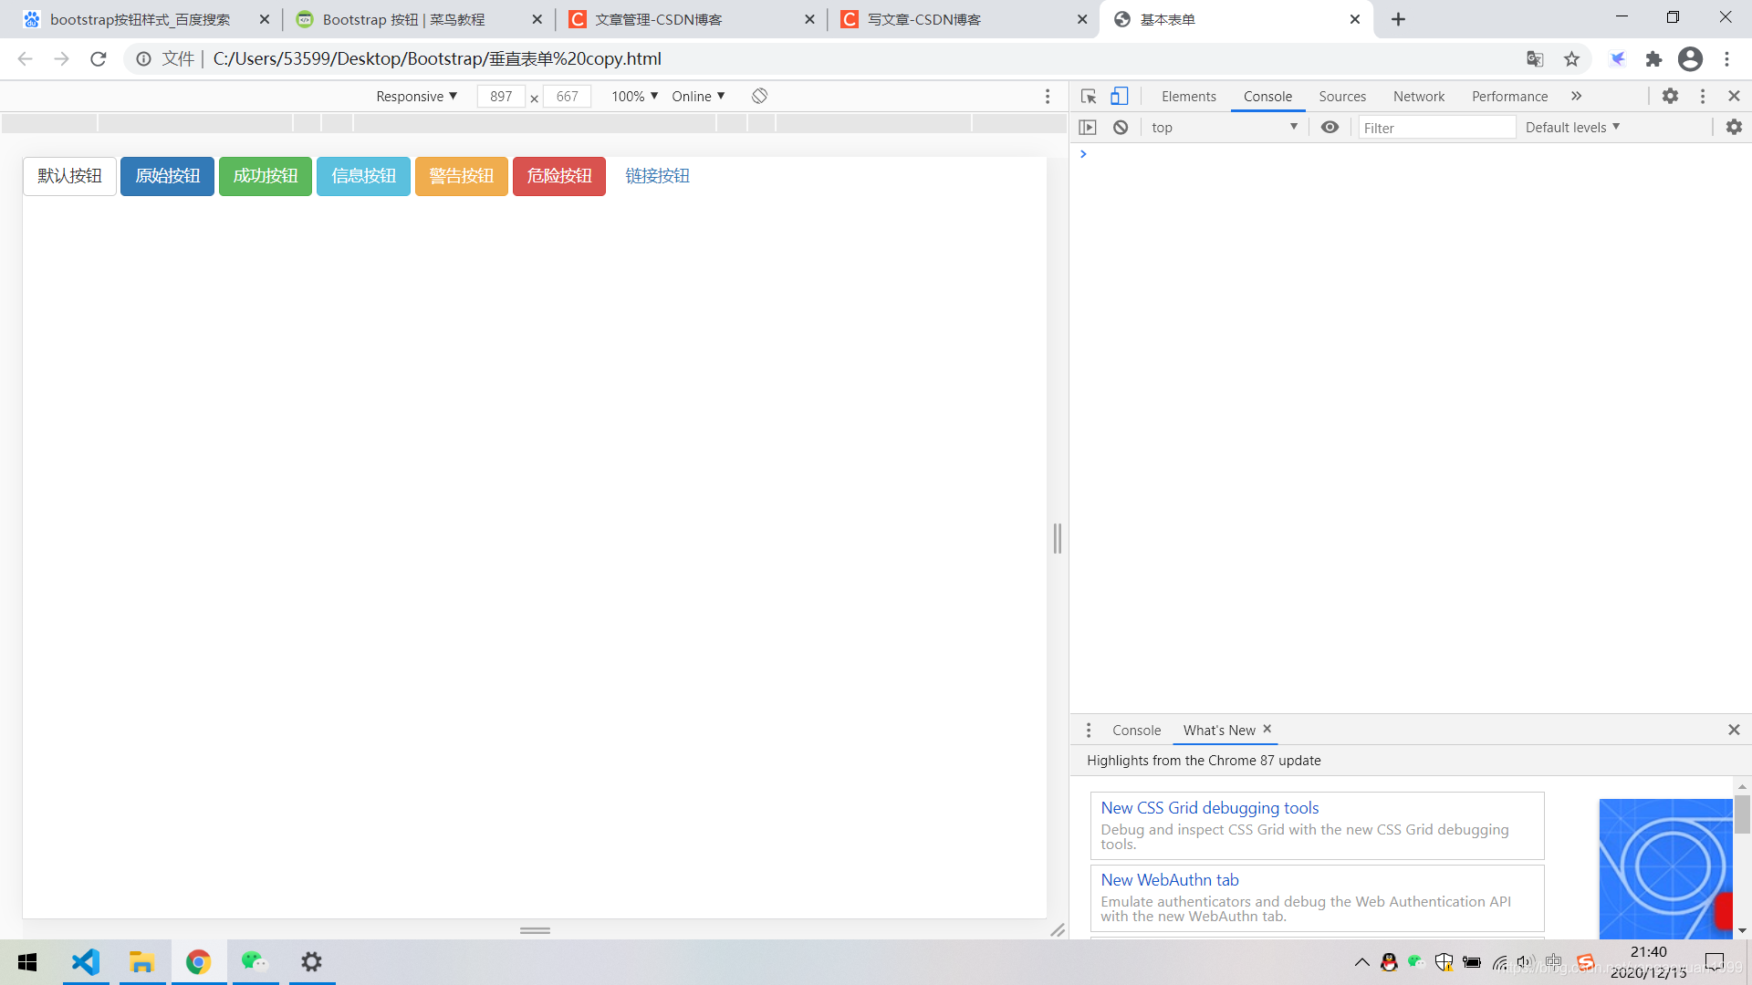Viewport: 1752px width, 985px height.
Task: Open the Responsive device dropdown
Action: (x=416, y=96)
